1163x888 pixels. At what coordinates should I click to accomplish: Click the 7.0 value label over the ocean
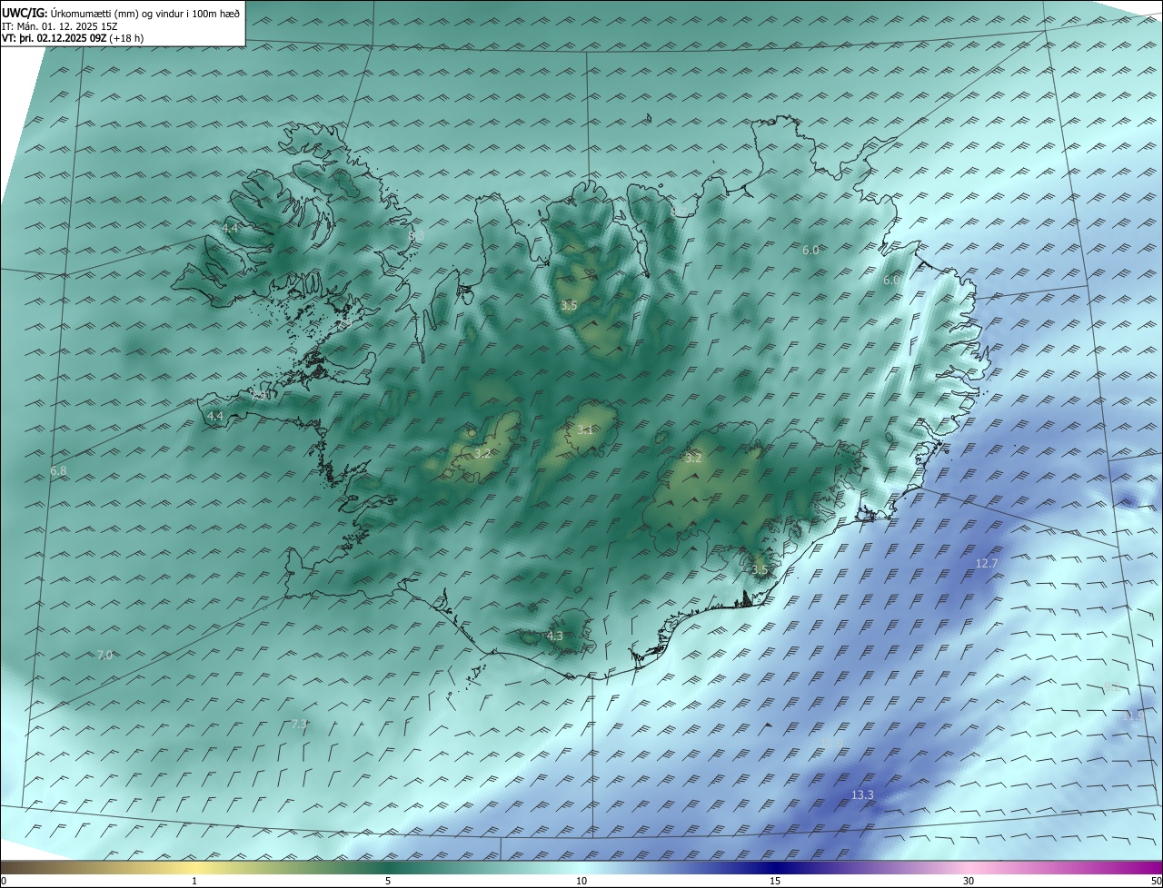tap(104, 655)
